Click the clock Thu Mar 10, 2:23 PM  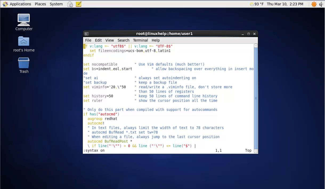pyautogui.click(x=285, y=4)
